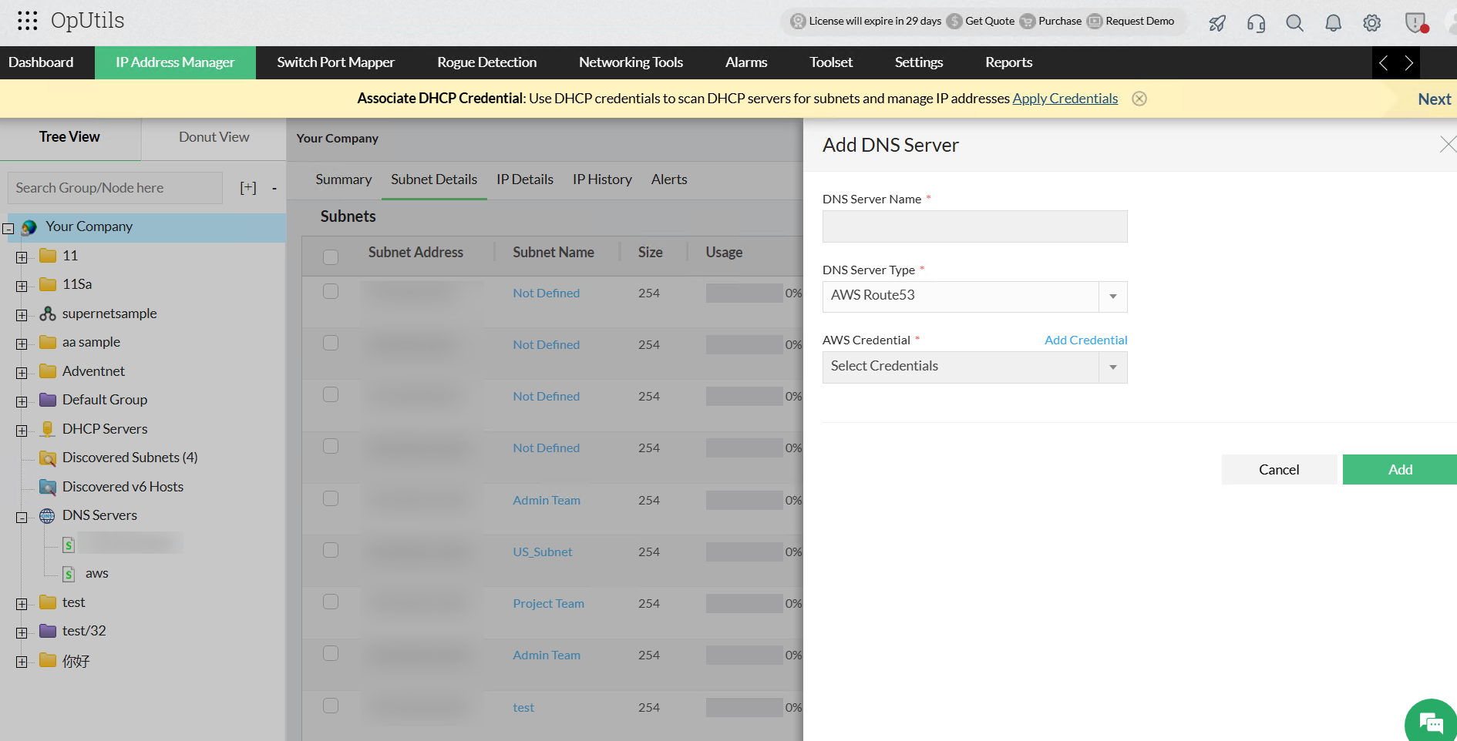This screenshot has height=741, width=1457.
Task: Open the Alerts tab
Action: [669, 179]
